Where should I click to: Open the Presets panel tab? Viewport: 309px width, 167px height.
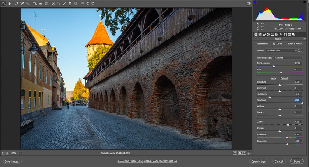289,35
